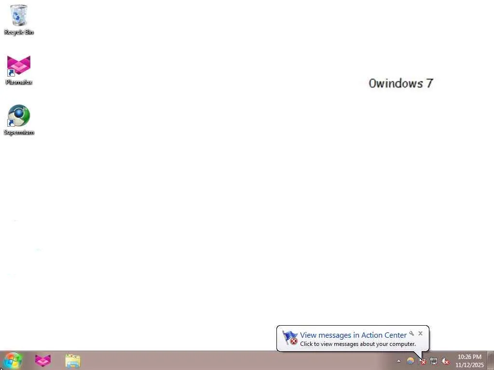Open Windows Explorer from the taskbar

coord(73,361)
